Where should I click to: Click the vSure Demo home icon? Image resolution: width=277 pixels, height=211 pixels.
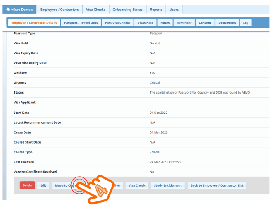tap(8, 10)
